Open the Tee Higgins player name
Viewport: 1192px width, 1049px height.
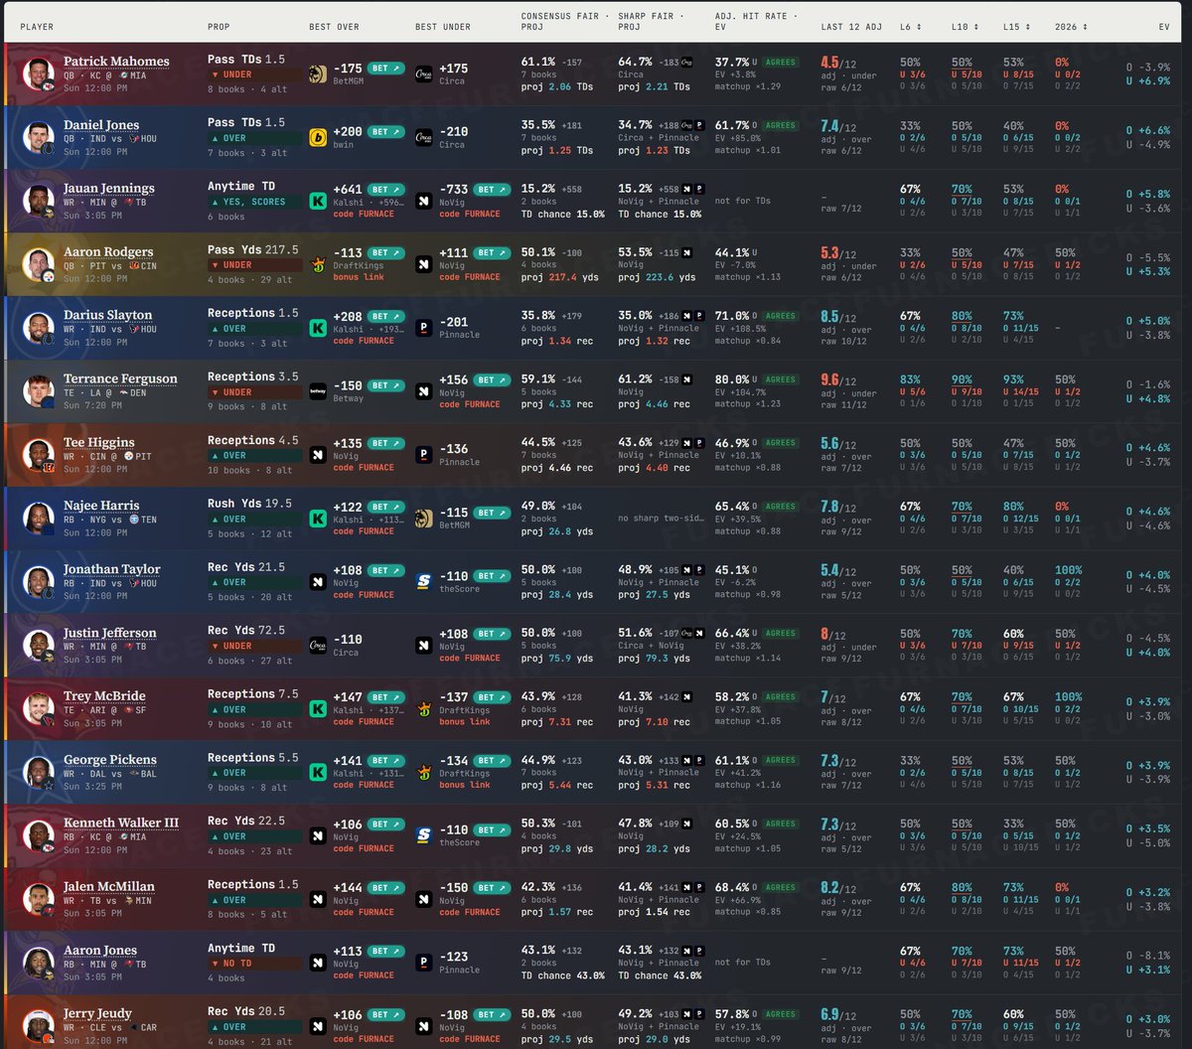99,442
